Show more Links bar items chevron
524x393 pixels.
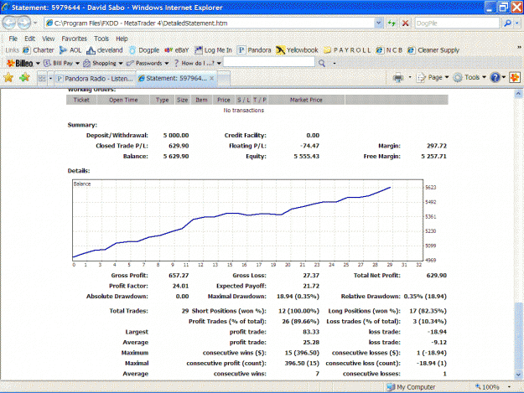pos(519,48)
